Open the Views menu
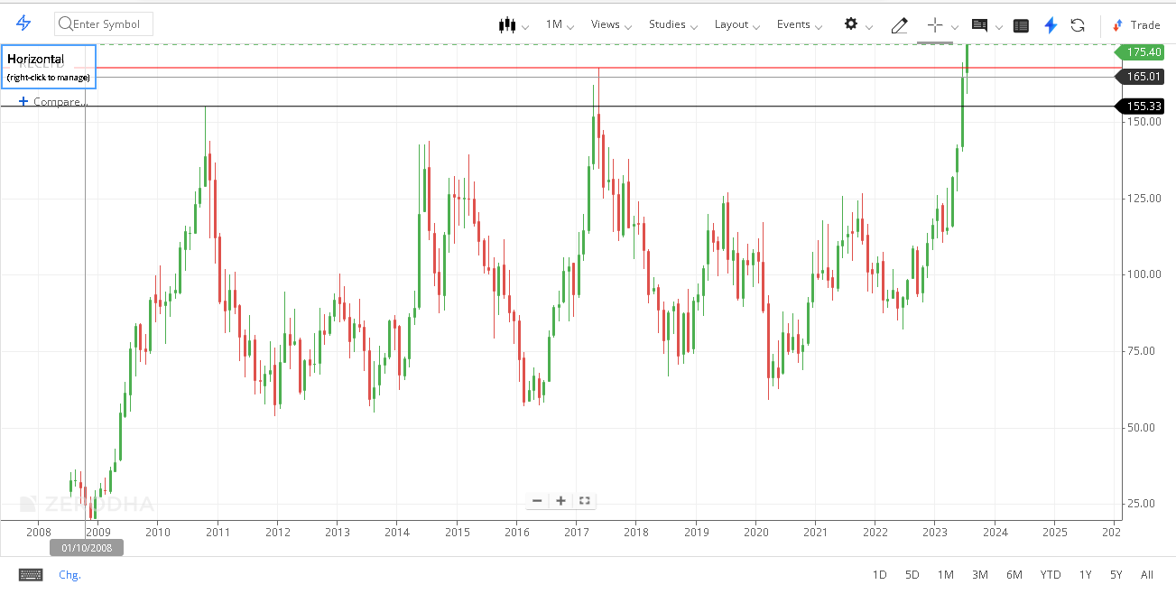1176x594 pixels. (611, 24)
